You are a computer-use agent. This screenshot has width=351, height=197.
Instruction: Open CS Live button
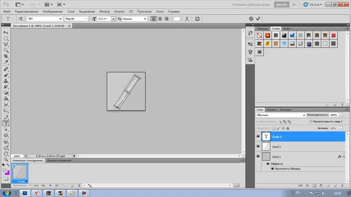pos(313,4)
